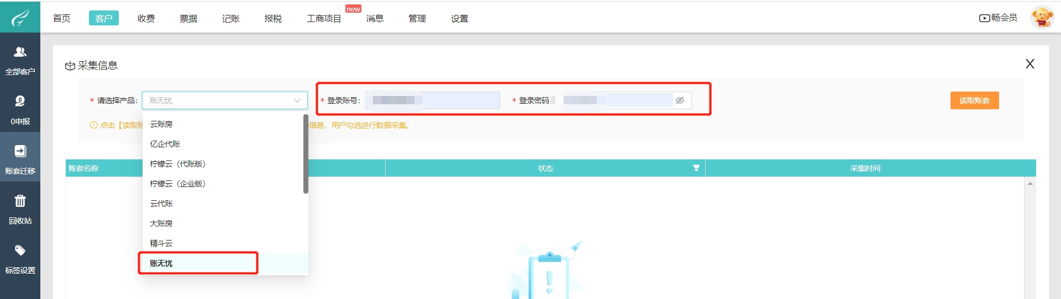Toggle password visibility eye icon
This screenshot has width=1061, height=299.
pyautogui.click(x=680, y=100)
